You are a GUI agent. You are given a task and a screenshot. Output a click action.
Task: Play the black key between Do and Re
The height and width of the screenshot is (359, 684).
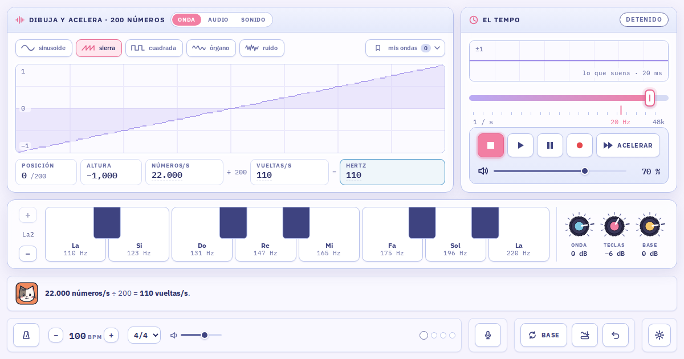[233, 222]
